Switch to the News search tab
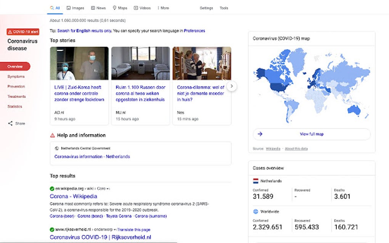The width and height of the screenshot is (389, 243). [98, 8]
